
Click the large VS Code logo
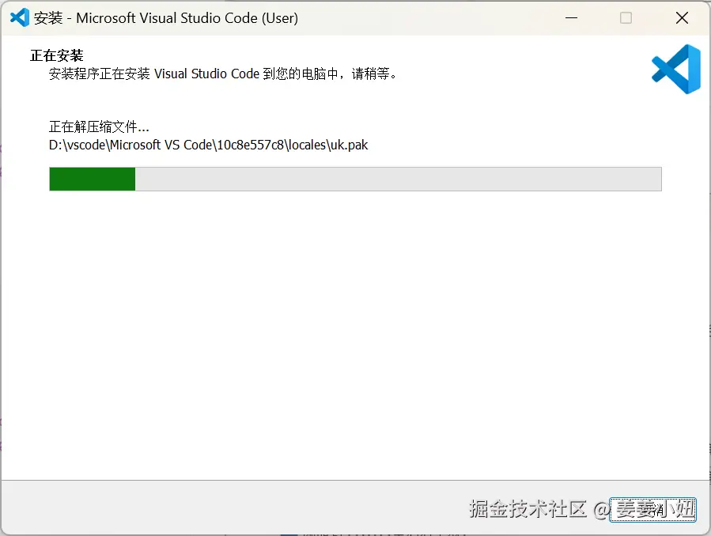[676, 70]
